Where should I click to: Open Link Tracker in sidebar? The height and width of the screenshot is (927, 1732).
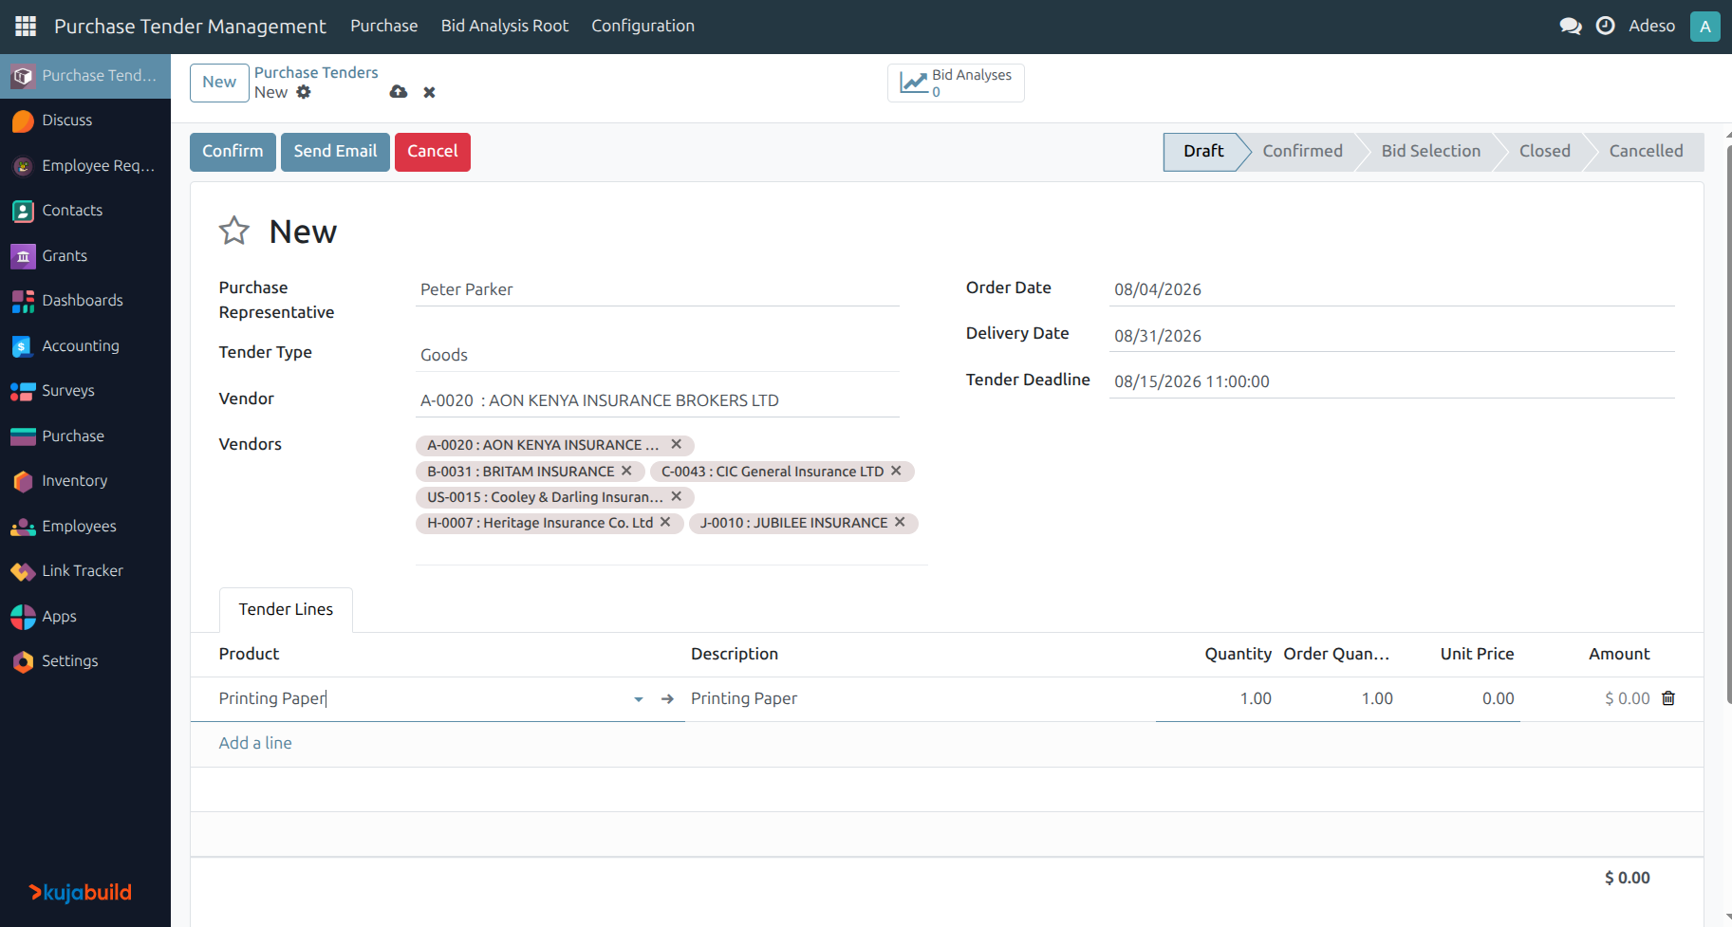[x=85, y=571]
